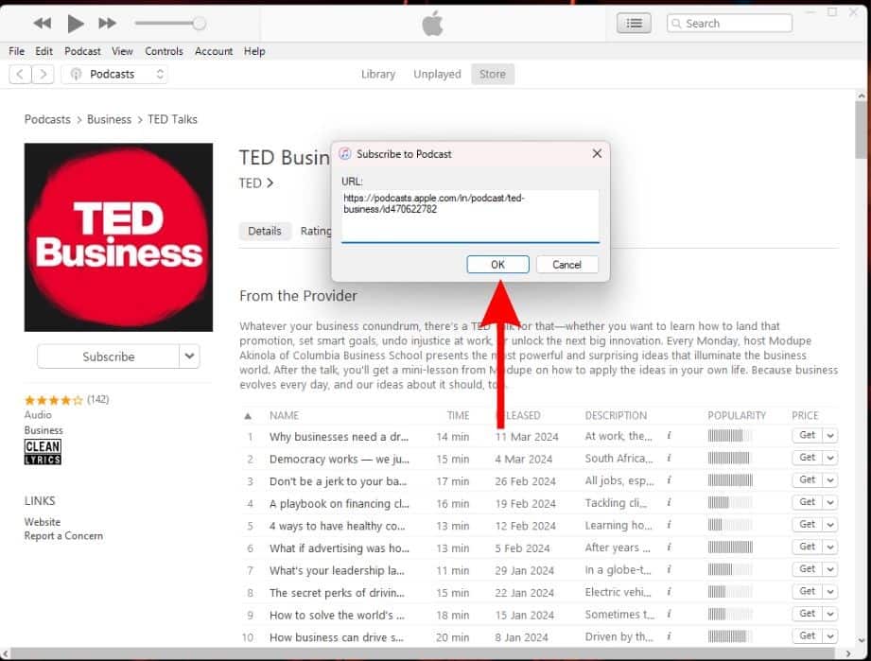Open the list view icon near search

[x=634, y=24]
